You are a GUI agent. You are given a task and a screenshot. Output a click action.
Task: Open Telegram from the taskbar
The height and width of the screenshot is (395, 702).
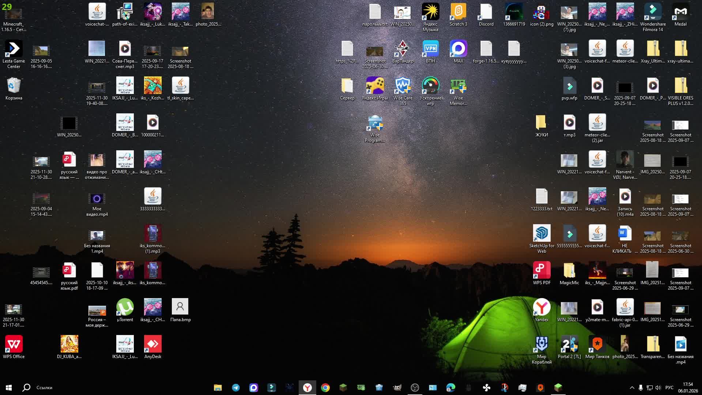coord(236,387)
